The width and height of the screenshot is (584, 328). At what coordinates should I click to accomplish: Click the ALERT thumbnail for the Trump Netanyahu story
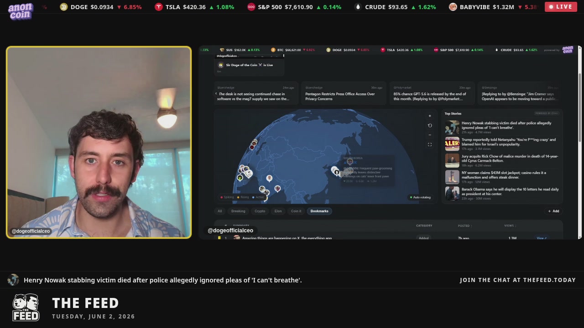(452, 143)
